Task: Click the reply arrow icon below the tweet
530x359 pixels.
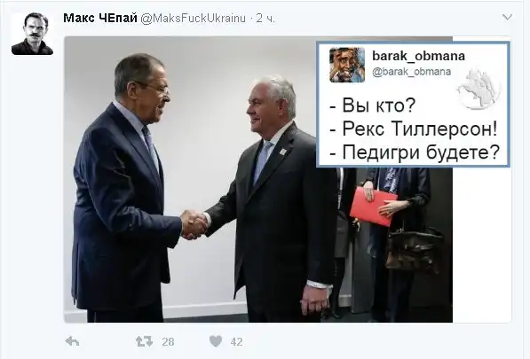Action: (72, 341)
